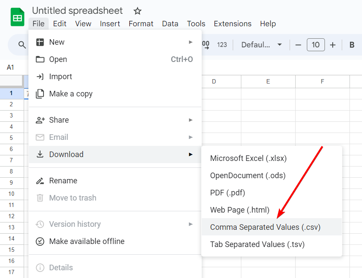Click the Details info icon
This screenshot has width=362, height=278.
coord(40,268)
